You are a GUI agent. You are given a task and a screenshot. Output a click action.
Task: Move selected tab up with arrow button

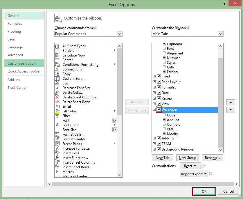[x=231, y=102]
